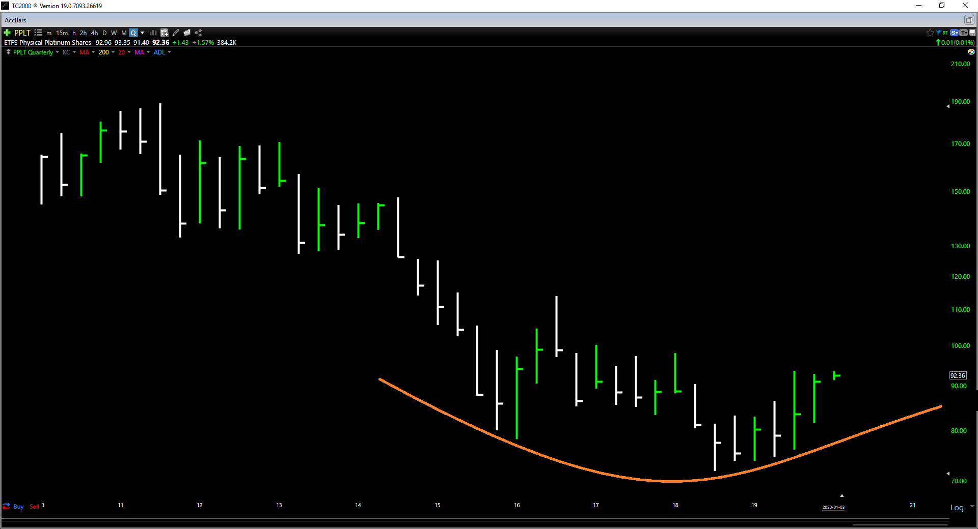Image resolution: width=978 pixels, height=529 pixels.
Task: Expand the magenta MA indicator dropdown
Action: coord(148,52)
